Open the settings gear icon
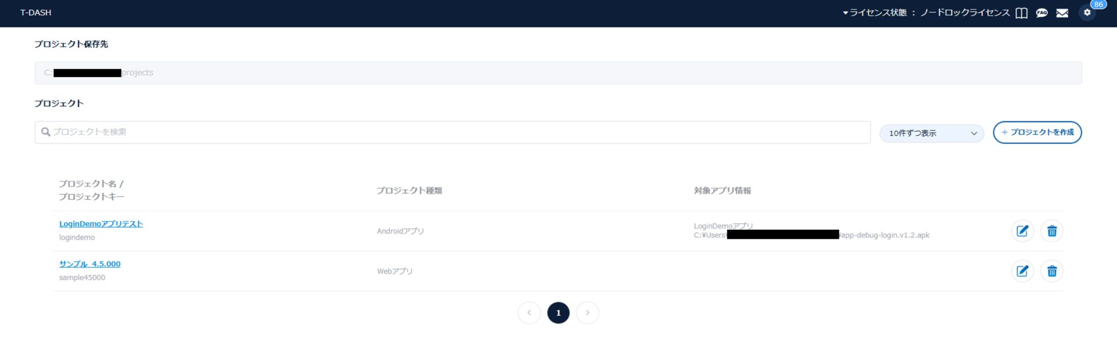Image resolution: width=1117 pixels, height=346 pixels. [x=1087, y=13]
